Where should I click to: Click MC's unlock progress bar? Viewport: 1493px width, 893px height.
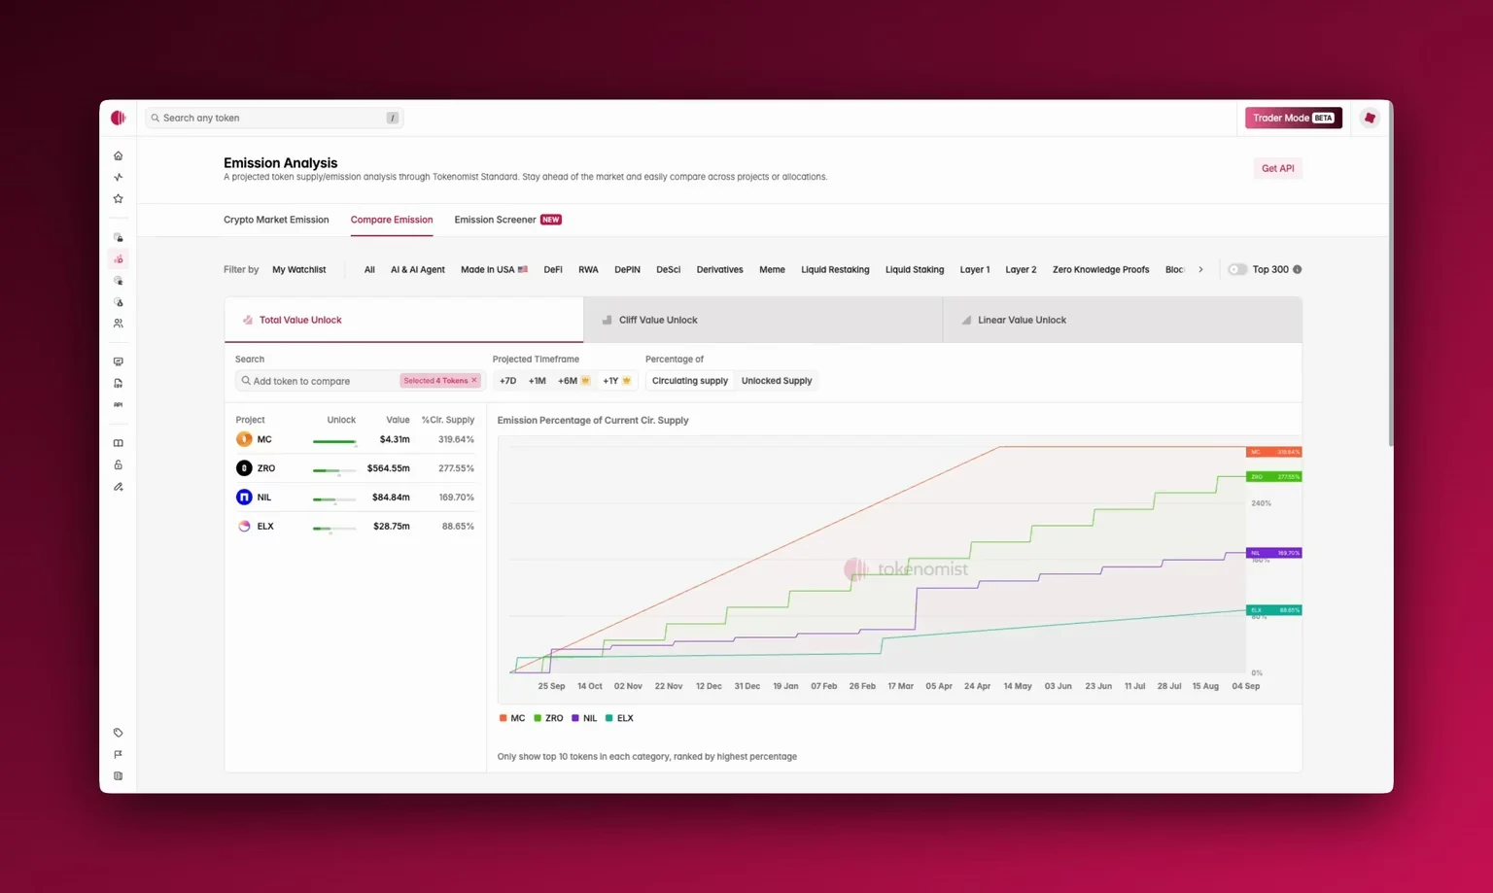(334, 441)
